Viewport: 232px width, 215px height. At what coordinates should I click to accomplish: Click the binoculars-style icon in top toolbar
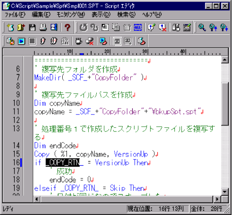(x=176, y=27)
